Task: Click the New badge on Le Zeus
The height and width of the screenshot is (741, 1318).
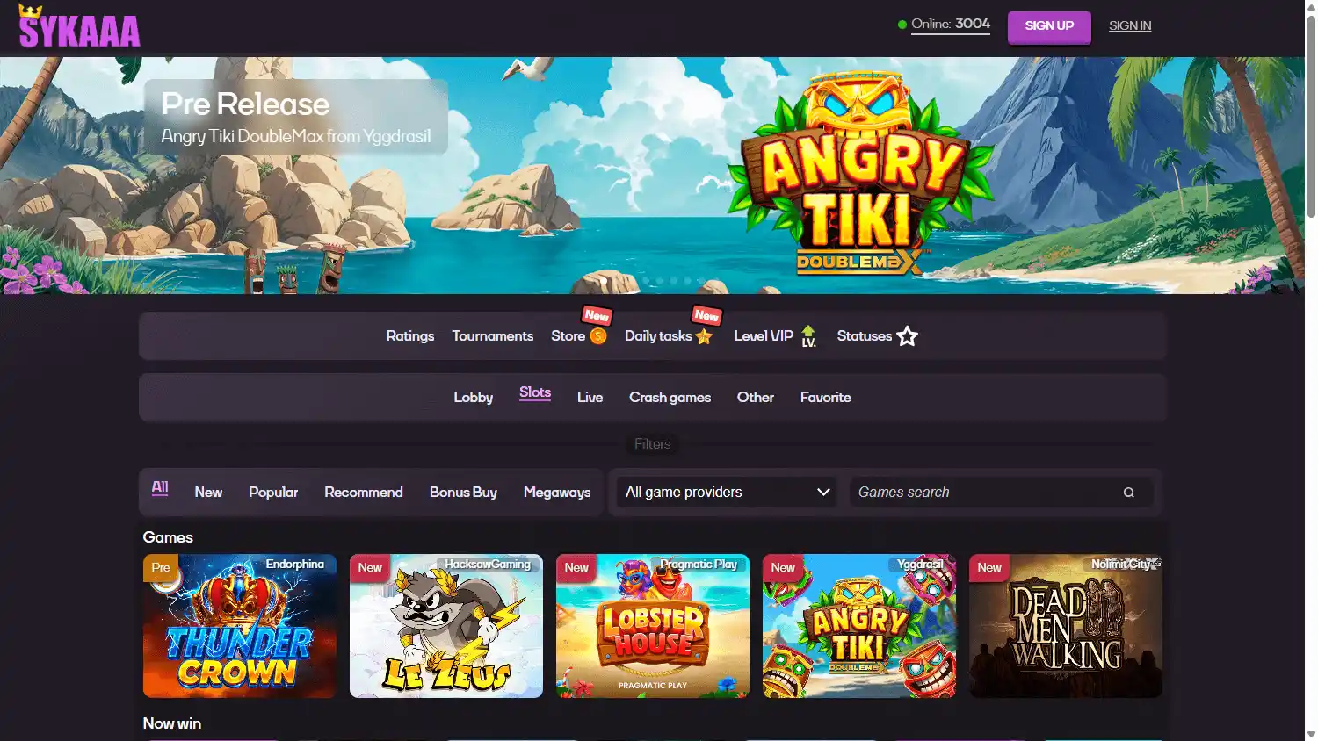Action: 370,568
